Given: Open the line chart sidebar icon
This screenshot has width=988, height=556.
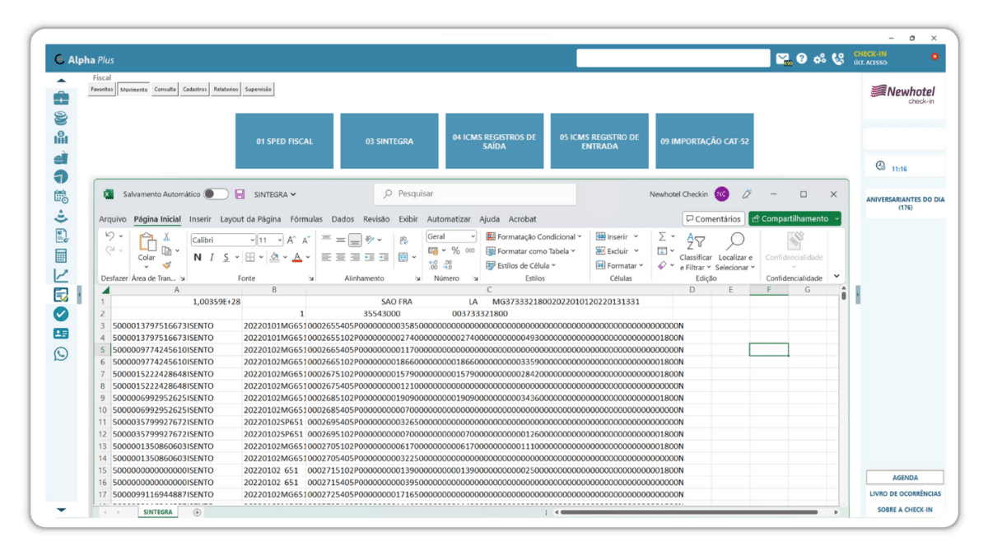Looking at the screenshot, I should [61, 275].
